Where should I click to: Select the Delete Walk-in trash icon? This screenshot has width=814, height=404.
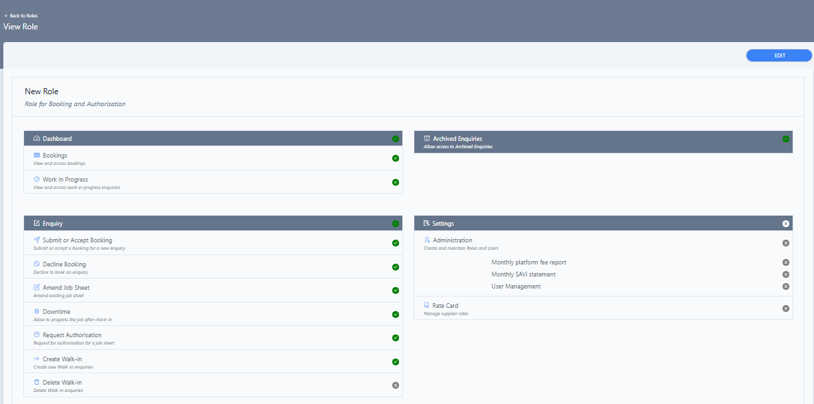[x=35, y=381]
